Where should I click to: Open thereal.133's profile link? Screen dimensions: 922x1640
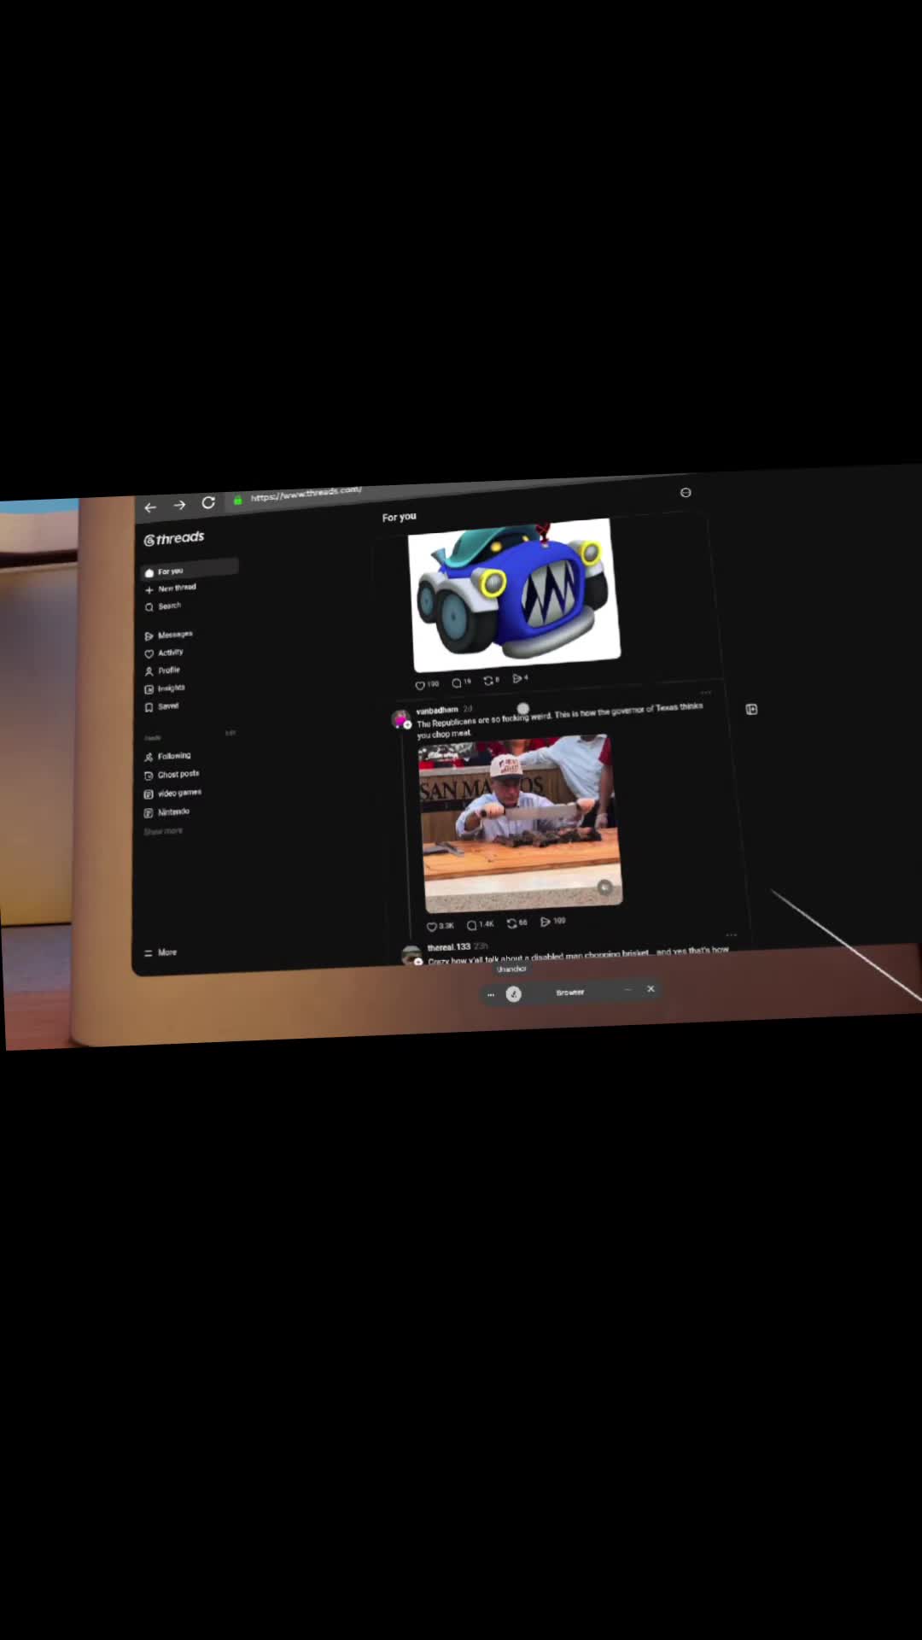click(449, 947)
